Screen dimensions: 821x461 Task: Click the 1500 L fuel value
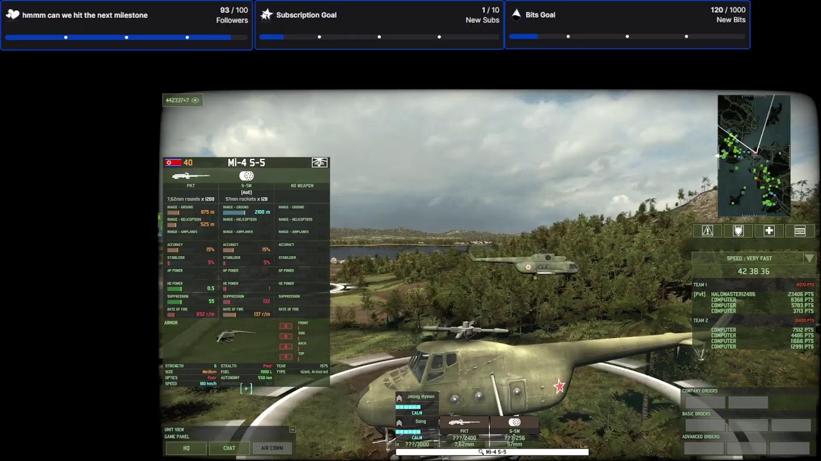(266, 372)
